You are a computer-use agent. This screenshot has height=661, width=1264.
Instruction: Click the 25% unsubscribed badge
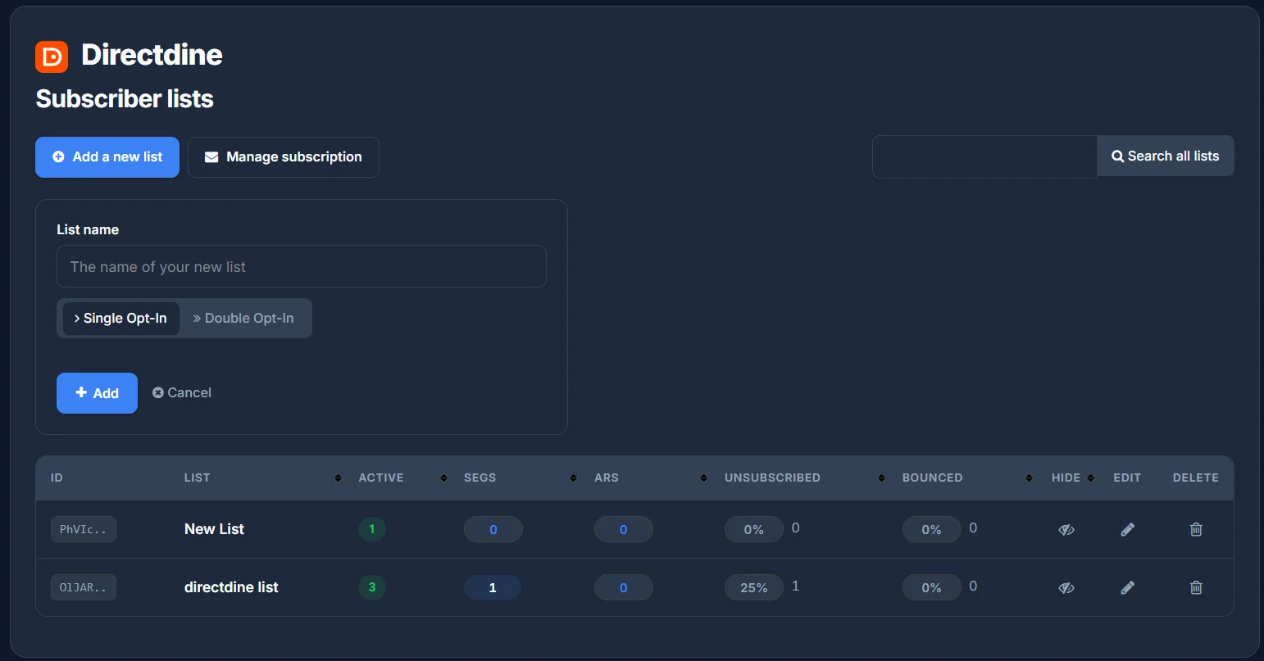point(754,587)
